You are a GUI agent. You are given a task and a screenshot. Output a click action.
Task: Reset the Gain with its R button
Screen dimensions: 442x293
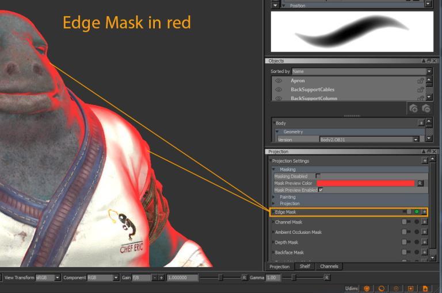pos(244,278)
